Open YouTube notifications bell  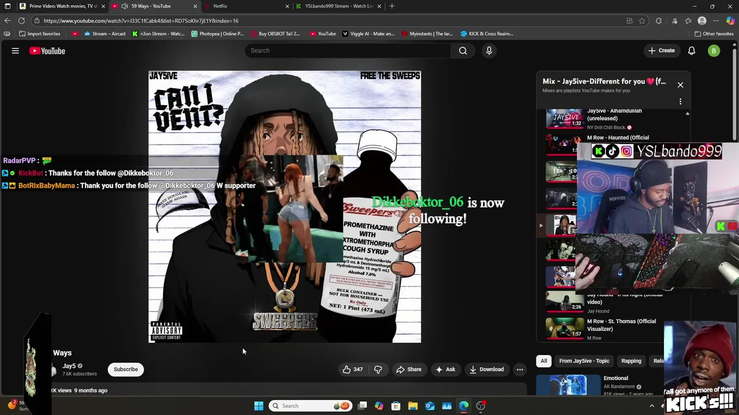point(692,51)
